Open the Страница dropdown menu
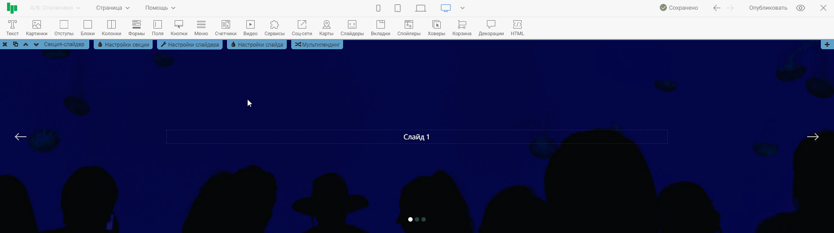This screenshot has width=834, height=233. click(x=113, y=8)
